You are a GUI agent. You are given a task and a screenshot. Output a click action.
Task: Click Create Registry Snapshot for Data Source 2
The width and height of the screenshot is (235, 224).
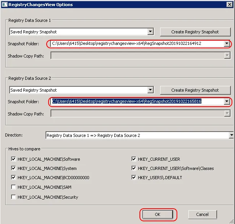[x=195, y=90]
